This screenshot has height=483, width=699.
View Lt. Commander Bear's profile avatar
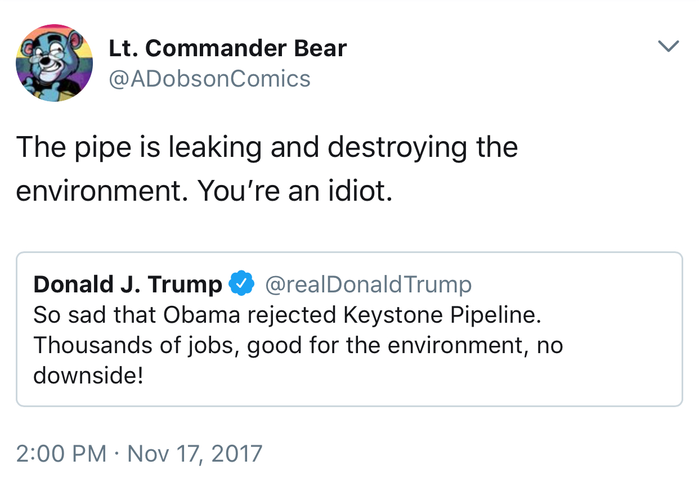[x=54, y=63]
